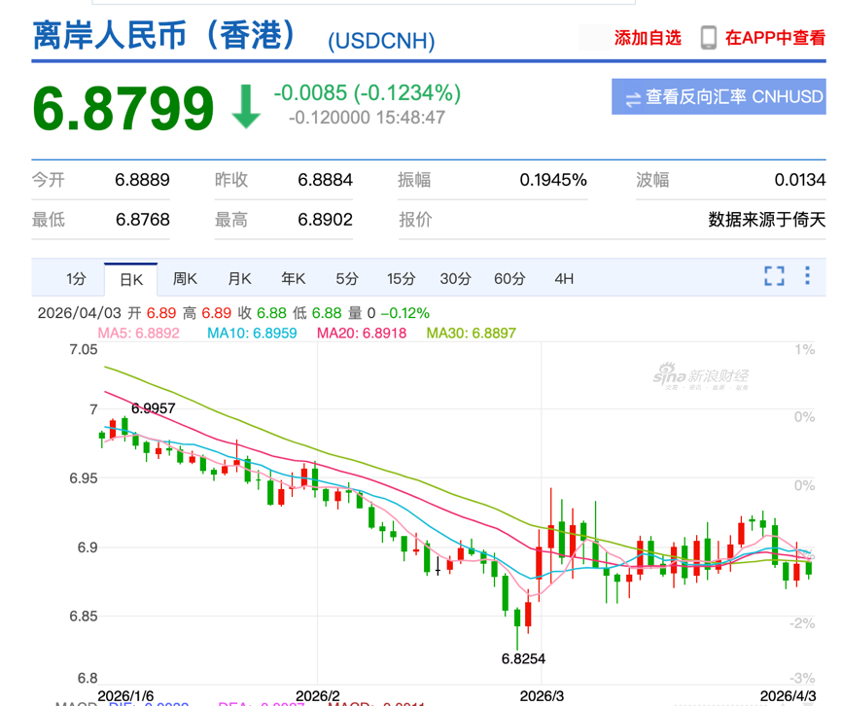Click the phone icon beside 在APP中查看
The height and width of the screenshot is (706, 842).
tap(709, 38)
